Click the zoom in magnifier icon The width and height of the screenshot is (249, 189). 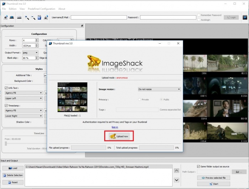[27, 17]
